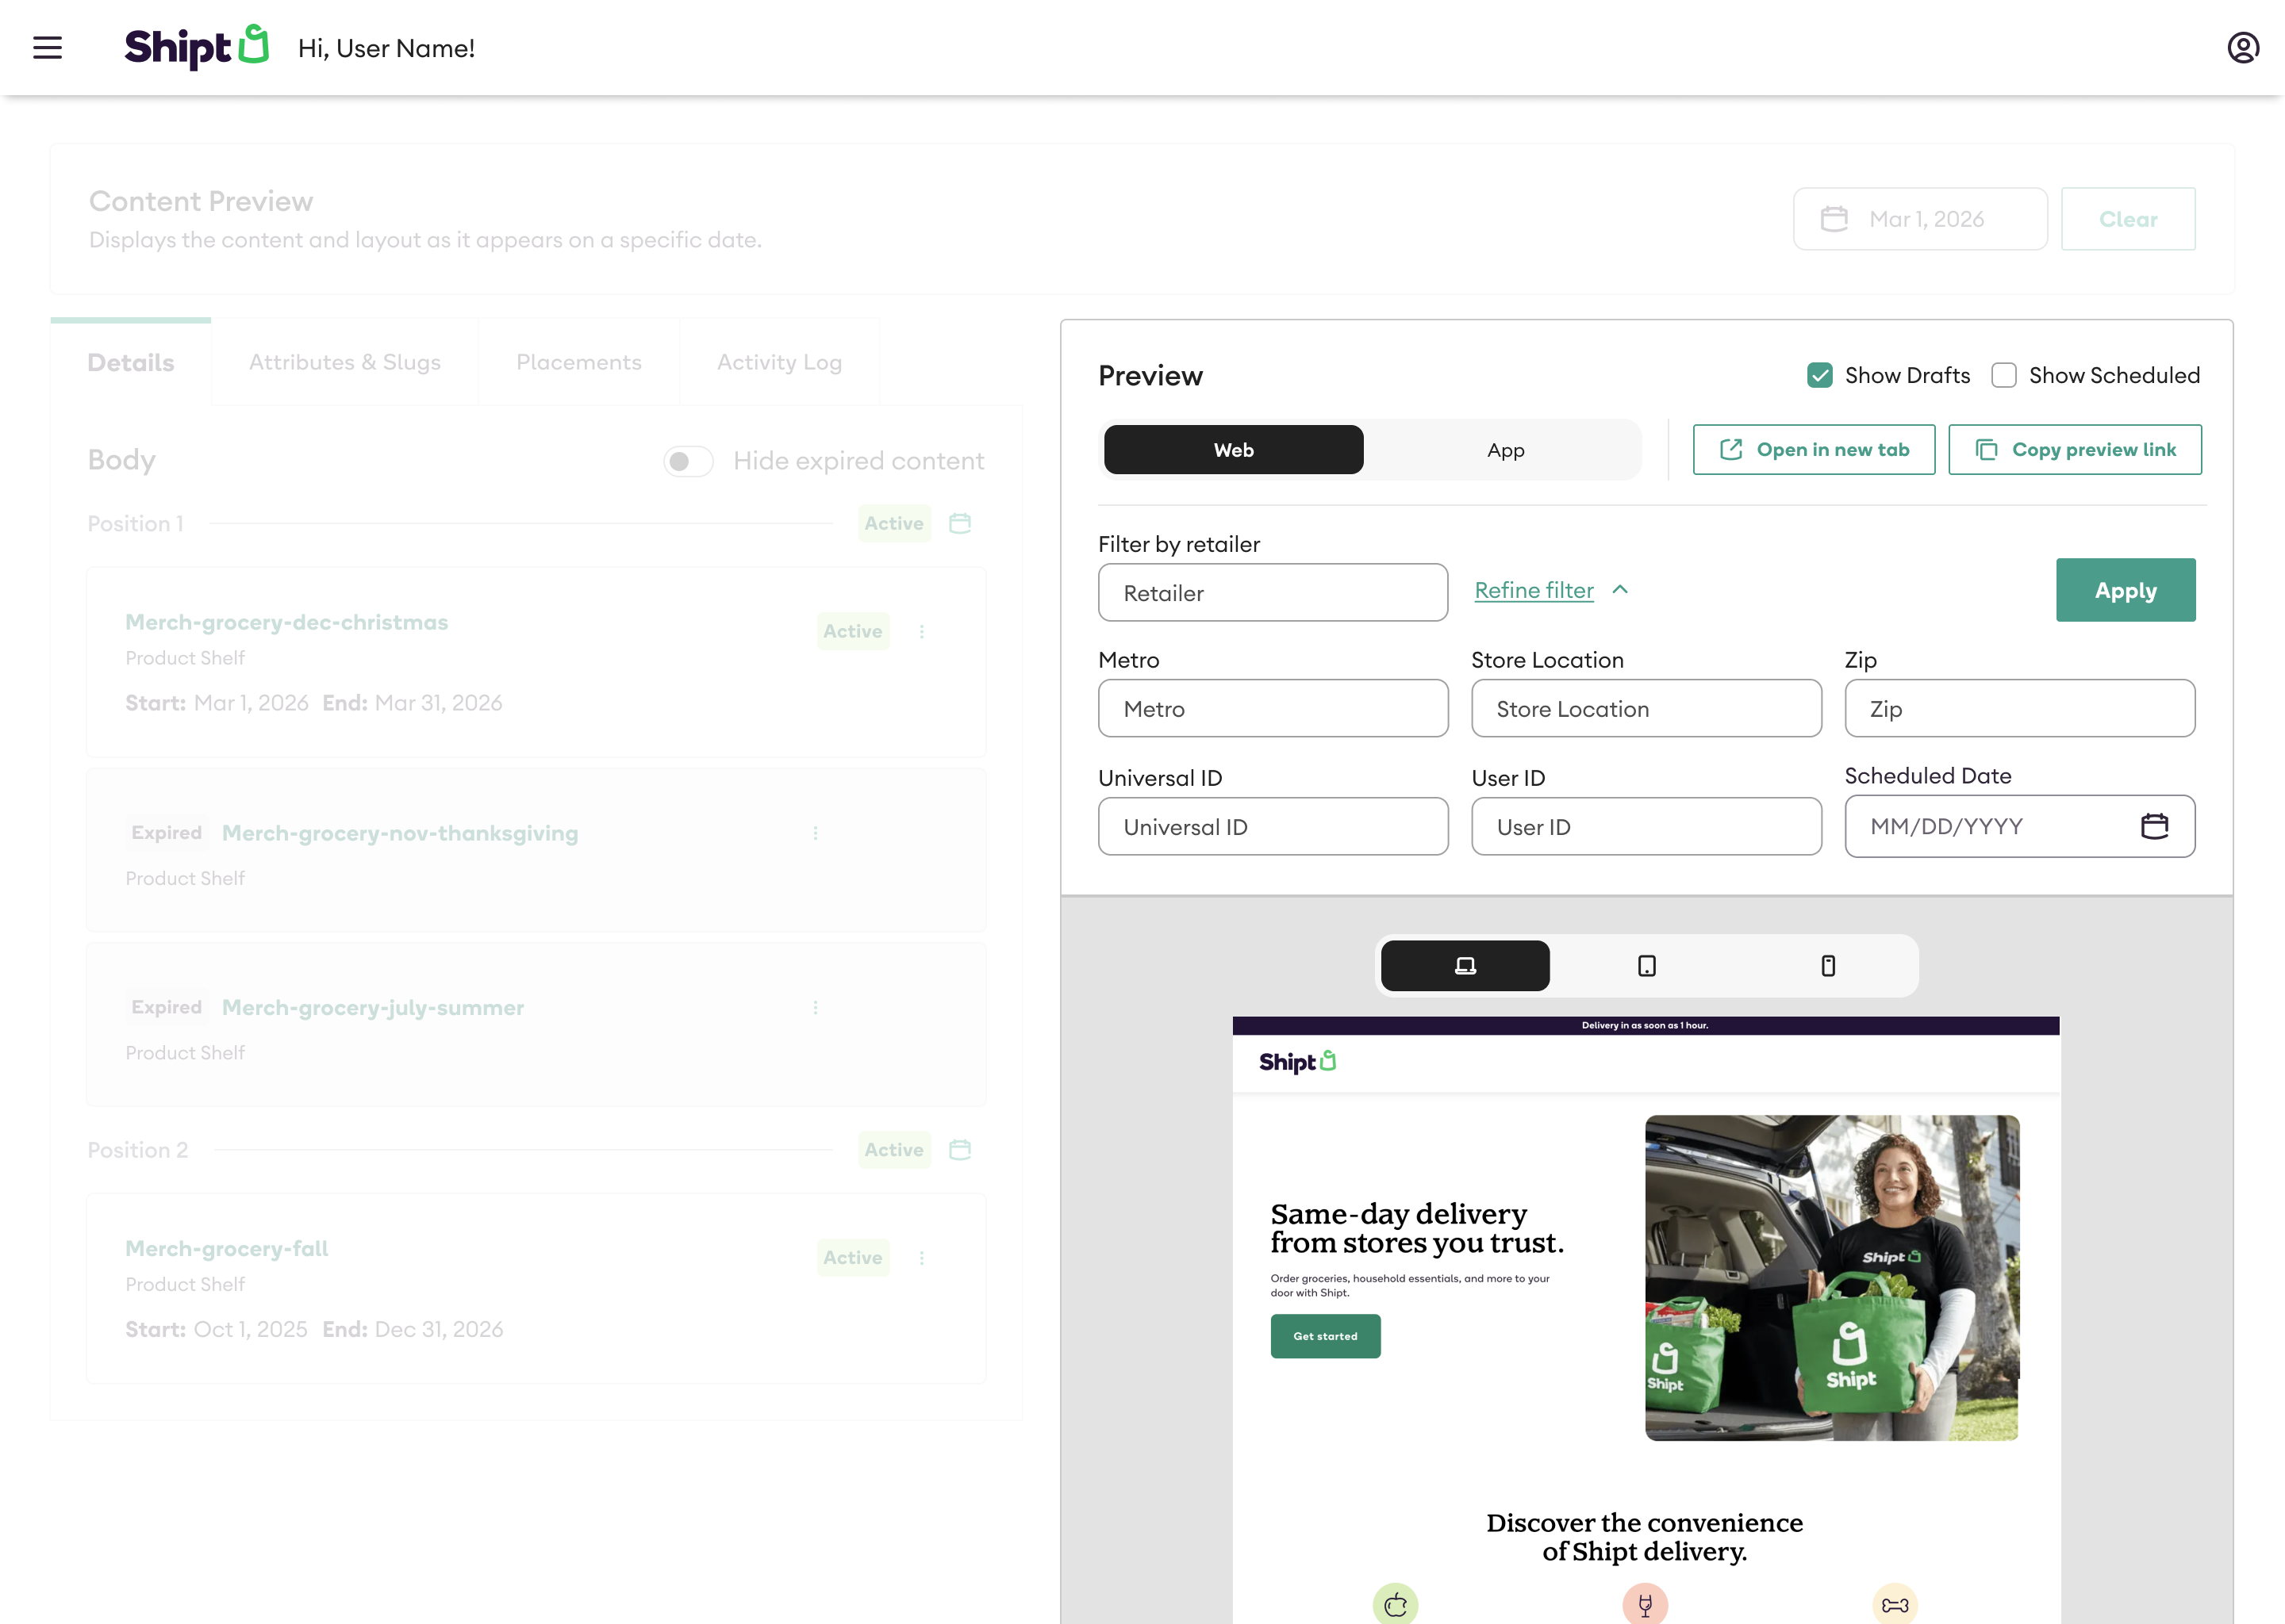Image resolution: width=2285 pixels, height=1624 pixels.
Task: Click the Shipt logo in the header
Action: [196, 47]
